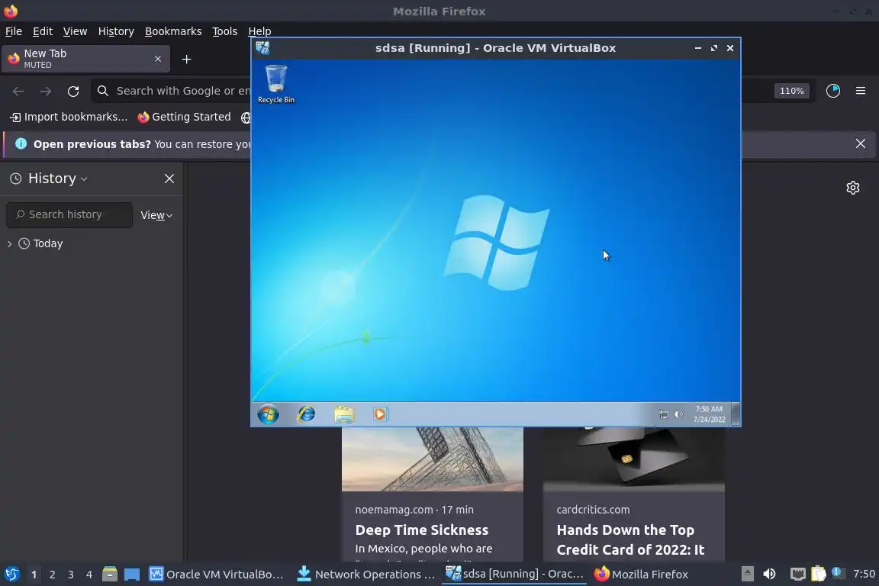Click the host panel volume icon

tap(769, 575)
